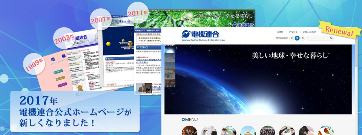Set text size to medium (中)
The image size is (362, 135).
[297, 38]
